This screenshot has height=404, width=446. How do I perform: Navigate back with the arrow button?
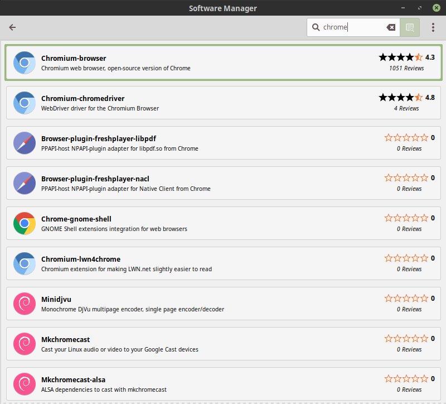point(12,27)
